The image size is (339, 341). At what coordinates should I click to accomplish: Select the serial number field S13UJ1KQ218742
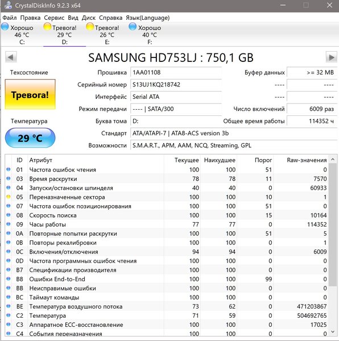click(x=176, y=85)
